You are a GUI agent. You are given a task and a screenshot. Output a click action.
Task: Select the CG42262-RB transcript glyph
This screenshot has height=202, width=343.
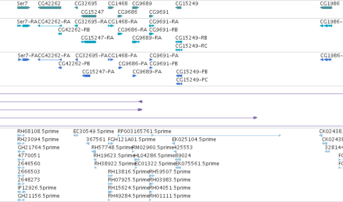coord(60,34)
